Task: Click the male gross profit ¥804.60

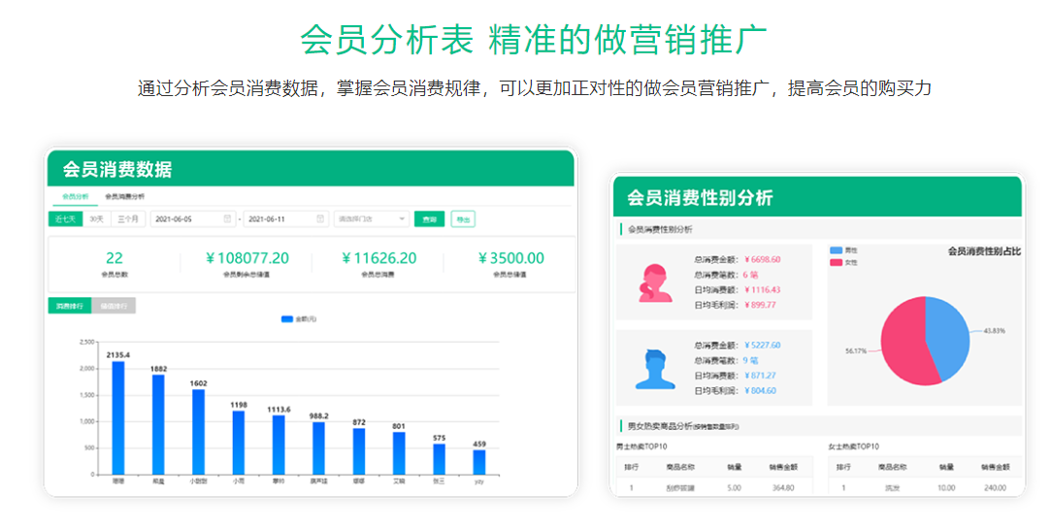Action: (760, 391)
